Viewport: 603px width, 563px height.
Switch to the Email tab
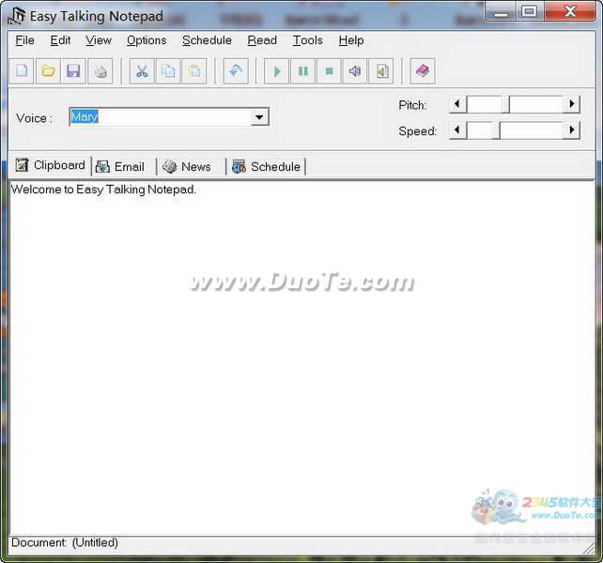tap(124, 167)
